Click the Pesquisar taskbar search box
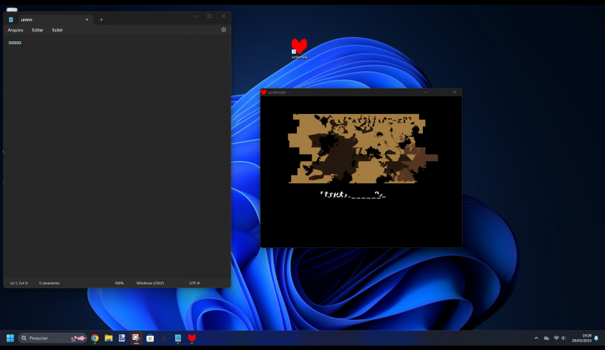The height and width of the screenshot is (350, 605). (53, 338)
